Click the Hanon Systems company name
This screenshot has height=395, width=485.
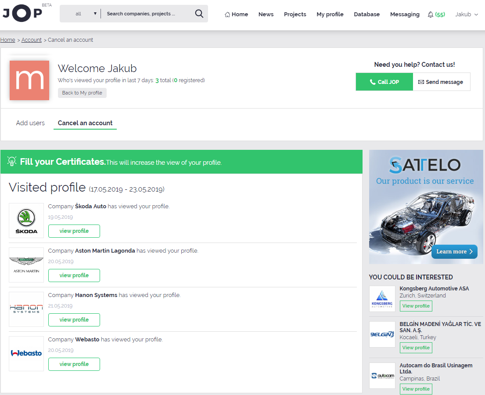tap(96, 295)
